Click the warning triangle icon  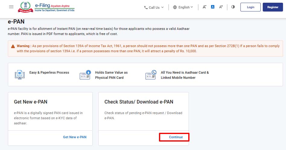(x=13, y=46)
